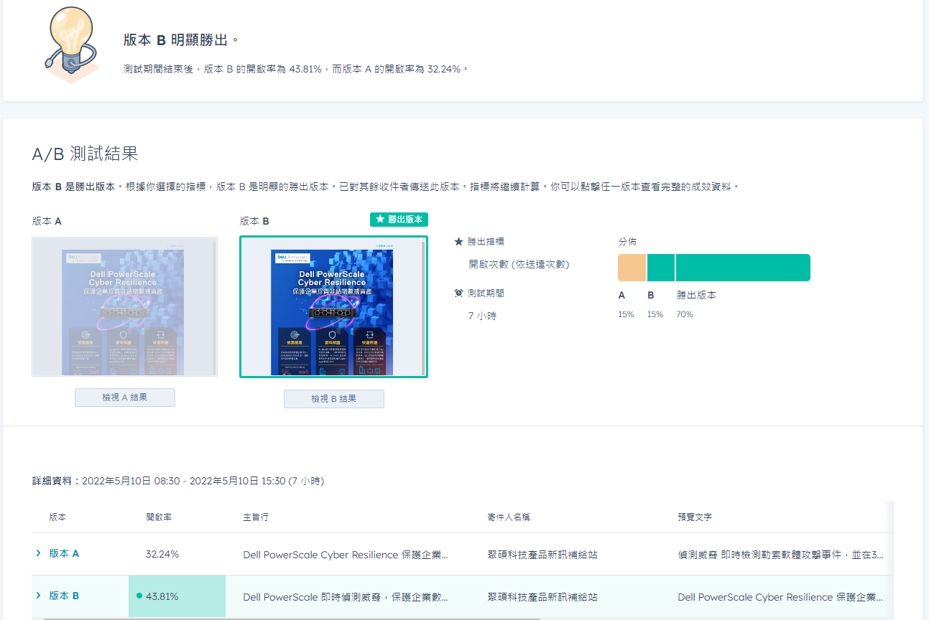Screen dimensions: 929x620
Task: Click version B subject 即時偵測威脅 cell text
Action: 346,597
